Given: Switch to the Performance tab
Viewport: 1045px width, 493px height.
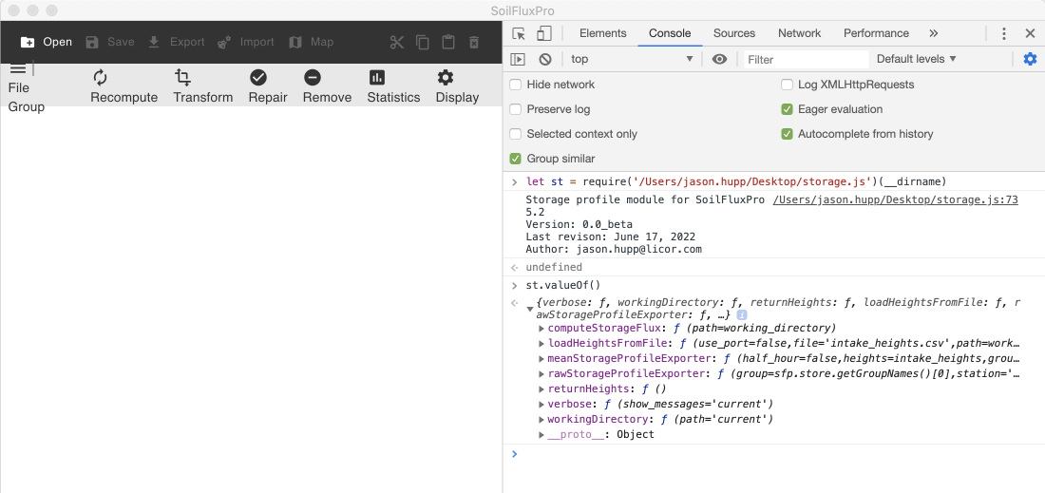Looking at the screenshot, I should tap(876, 33).
